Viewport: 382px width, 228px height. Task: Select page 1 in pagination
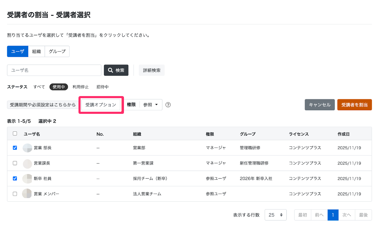[333, 215]
